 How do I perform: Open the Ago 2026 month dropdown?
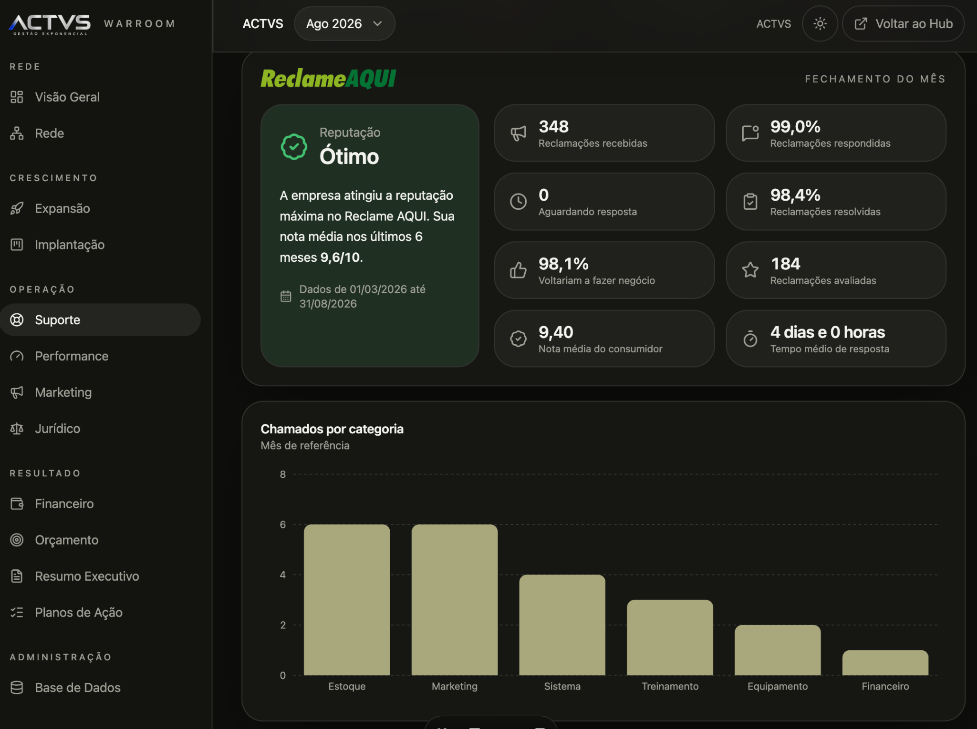coord(344,24)
